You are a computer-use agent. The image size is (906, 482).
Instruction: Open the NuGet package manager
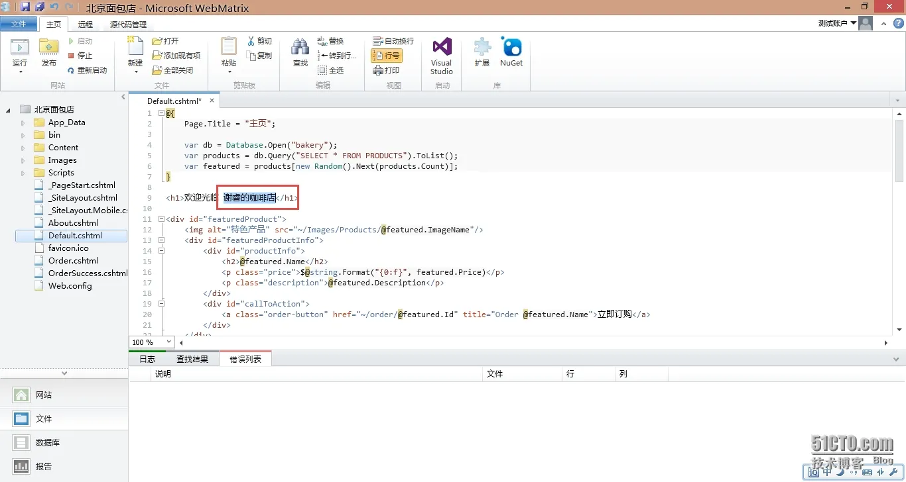pyautogui.click(x=511, y=53)
